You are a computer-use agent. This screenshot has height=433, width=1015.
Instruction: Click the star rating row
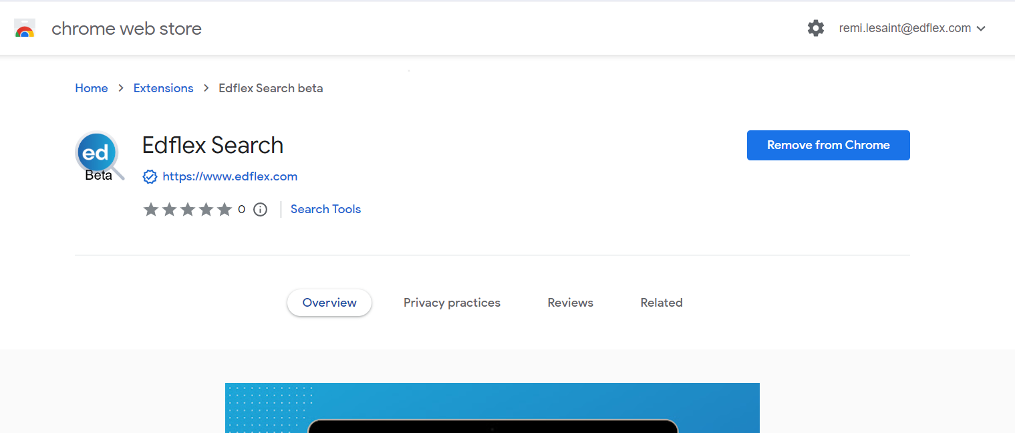tap(187, 209)
